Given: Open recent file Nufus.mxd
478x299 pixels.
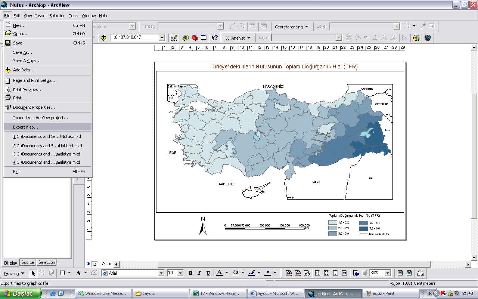Looking at the screenshot, I should tap(48, 136).
